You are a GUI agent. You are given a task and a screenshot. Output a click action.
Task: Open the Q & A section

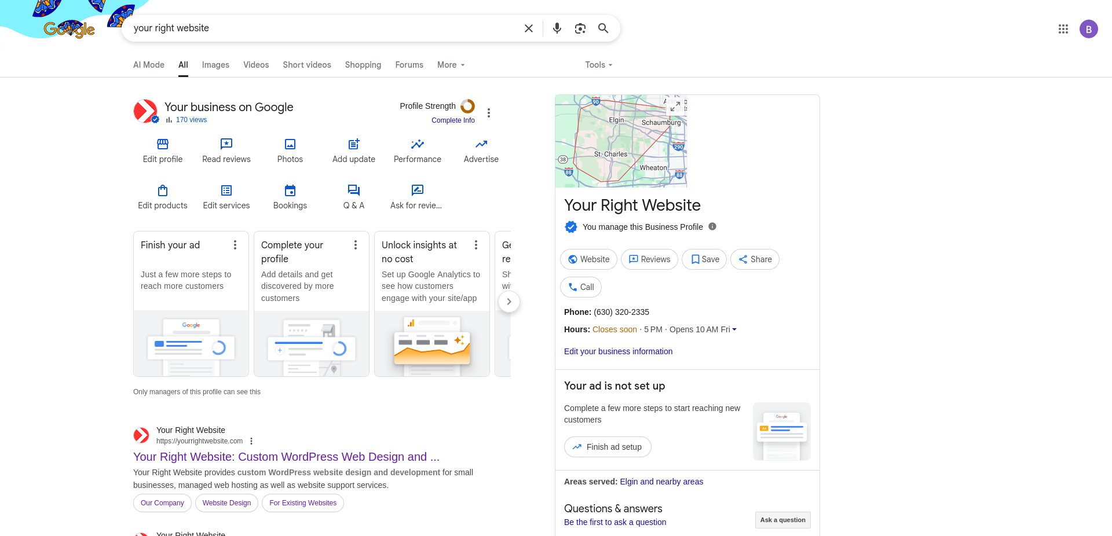pos(354,197)
